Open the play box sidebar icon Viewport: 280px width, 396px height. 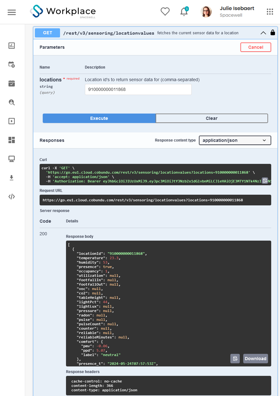12,121
